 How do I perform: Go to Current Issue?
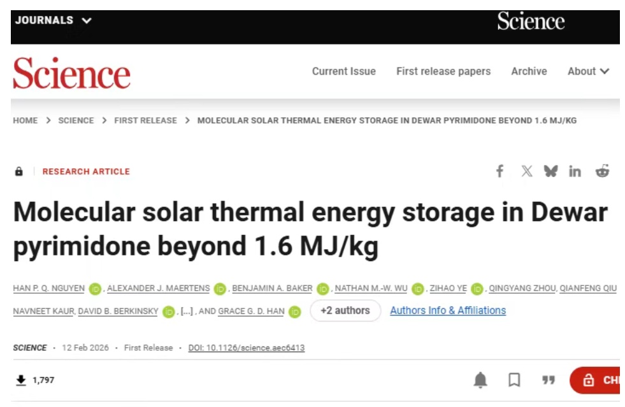pos(343,71)
